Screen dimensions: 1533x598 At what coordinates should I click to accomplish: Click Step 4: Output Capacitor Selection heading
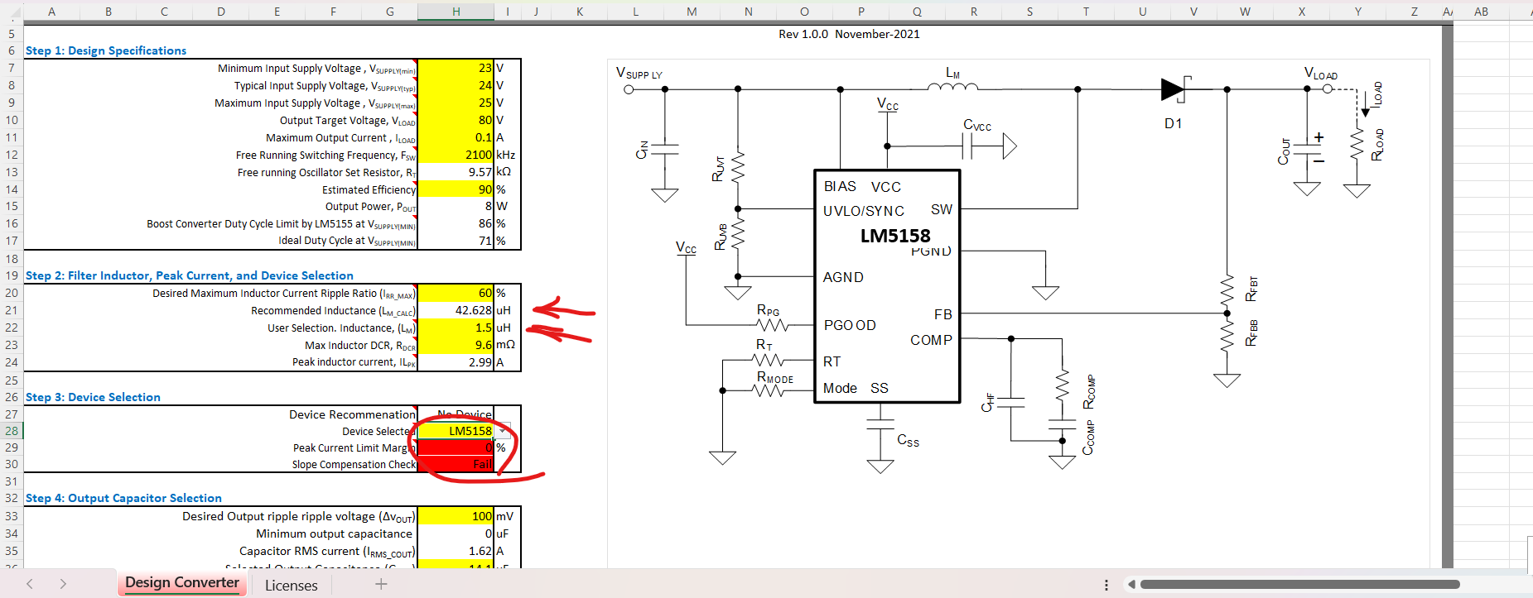[x=123, y=498]
